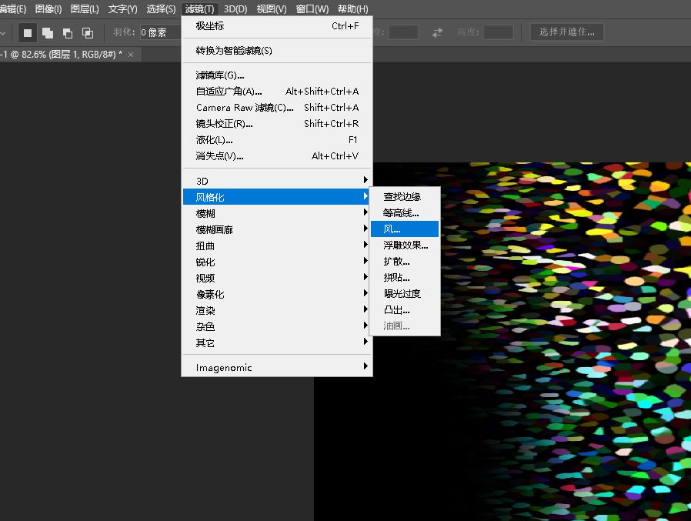
Task: Click the Select and Mask button
Action: [x=566, y=32]
